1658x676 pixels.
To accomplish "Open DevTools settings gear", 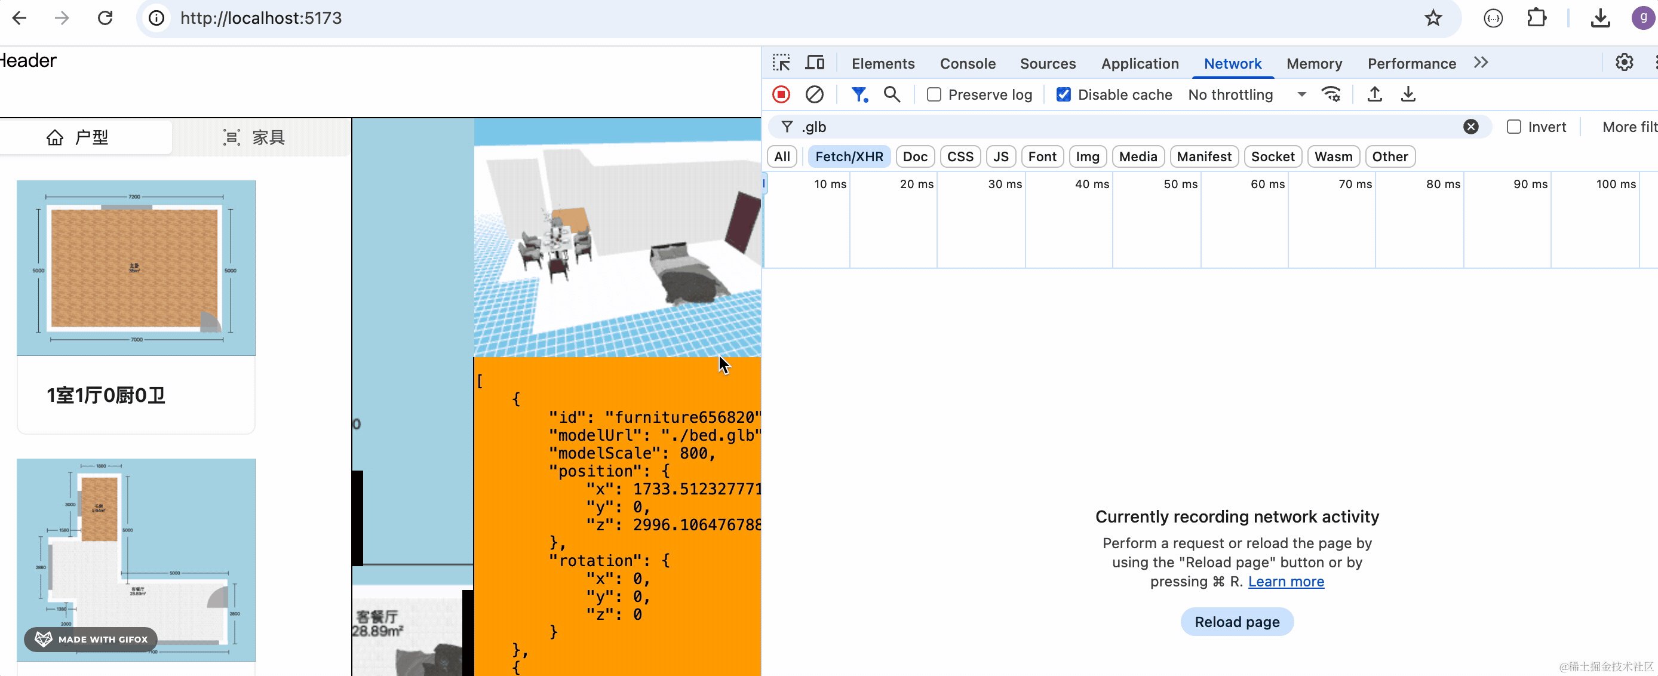I will [x=1624, y=63].
